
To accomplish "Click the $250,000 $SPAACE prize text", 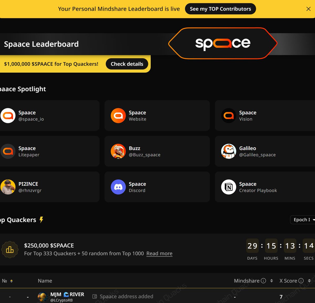I will pyautogui.click(x=49, y=246).
